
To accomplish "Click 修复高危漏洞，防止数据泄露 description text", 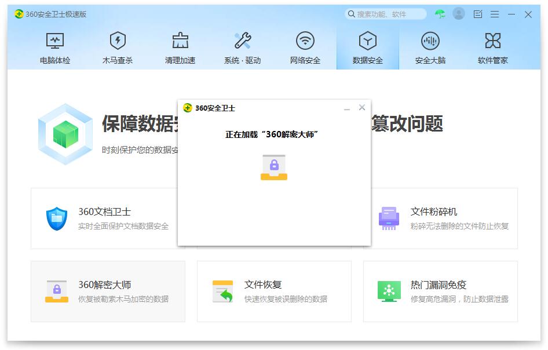I will tap(459, 300).
